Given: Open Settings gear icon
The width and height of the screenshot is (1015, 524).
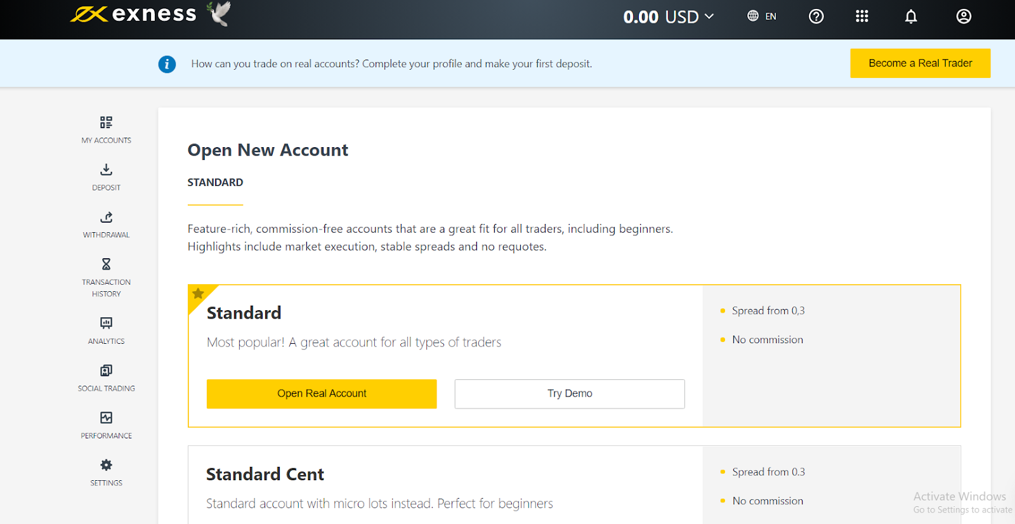Looking at the screenshot, I should click(x=106, y=465).
